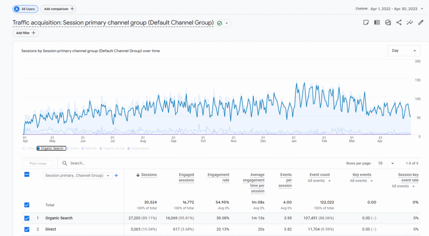Uncheck the Direct row checkbox
Image resolution: width=429 pixels, height=236 pixels.
point(27,229)
